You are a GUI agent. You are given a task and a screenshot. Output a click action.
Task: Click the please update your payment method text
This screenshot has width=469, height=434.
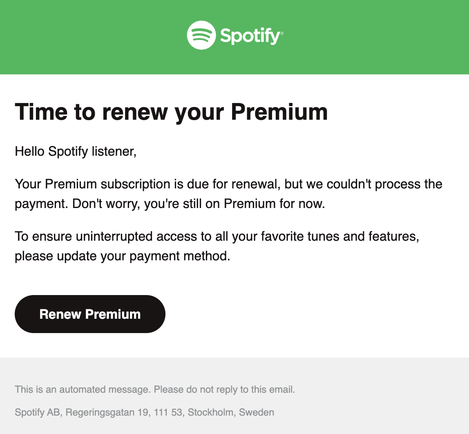[122, 256]
